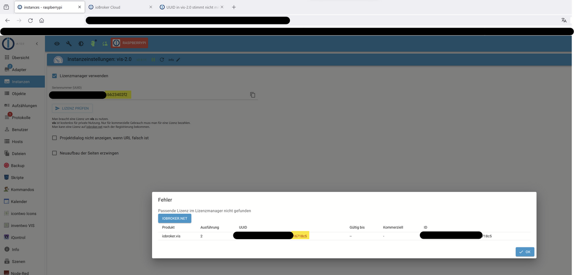Screen dimensions: 574x275
Task: Open Objekte in the sidebar
Action: (19, 94)
